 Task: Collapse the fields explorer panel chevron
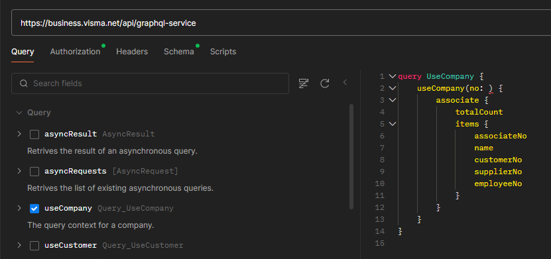pos(345,82)
